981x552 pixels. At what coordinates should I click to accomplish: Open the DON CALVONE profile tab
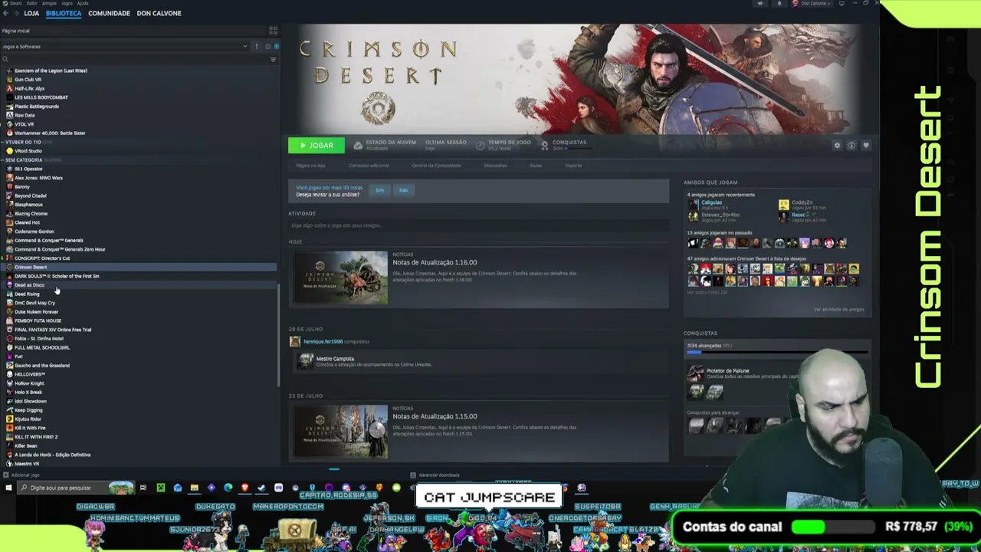click(x=159, y=13)
